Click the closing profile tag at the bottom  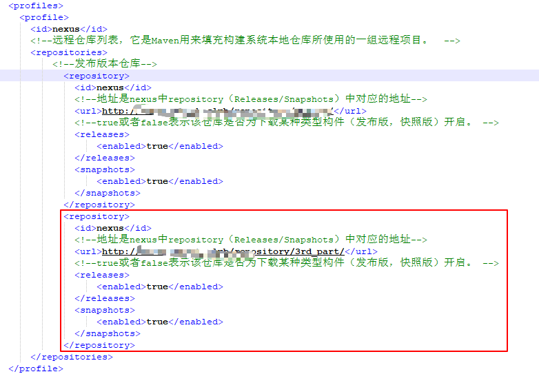point(41,368)
